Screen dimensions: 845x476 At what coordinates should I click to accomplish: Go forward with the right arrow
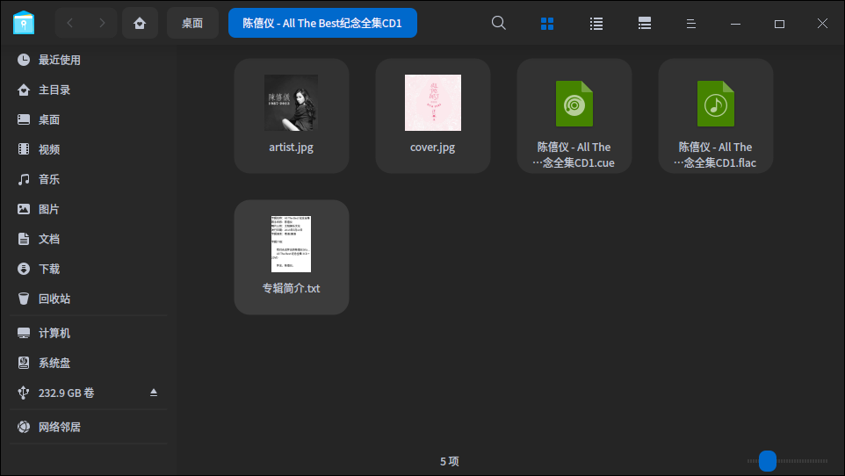point(102,23)
